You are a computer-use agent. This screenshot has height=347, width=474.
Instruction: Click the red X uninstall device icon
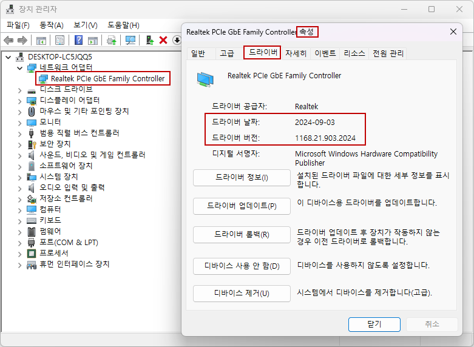point(163,40)
